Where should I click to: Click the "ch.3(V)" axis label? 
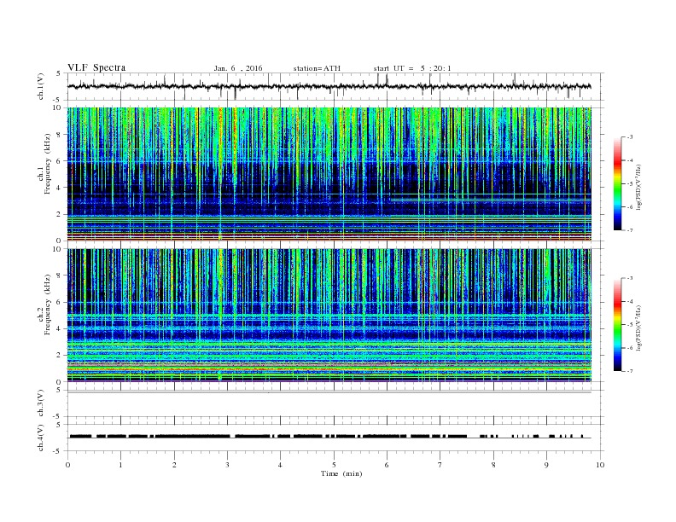pos(40,403)
